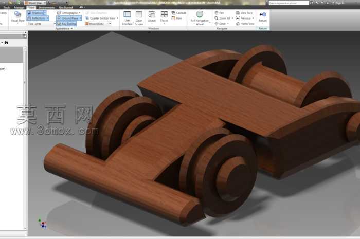Open the Shadows options dropdown arrow
The height and width of the screenshot is (239, 360).
tap(45, 13)
